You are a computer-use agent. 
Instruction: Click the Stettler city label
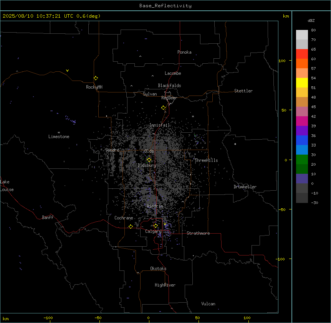[x=243, y=91]
